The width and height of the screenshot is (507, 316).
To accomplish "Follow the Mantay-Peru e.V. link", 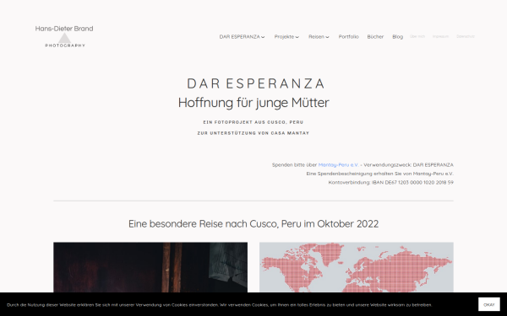I will (x=339, y=165).
